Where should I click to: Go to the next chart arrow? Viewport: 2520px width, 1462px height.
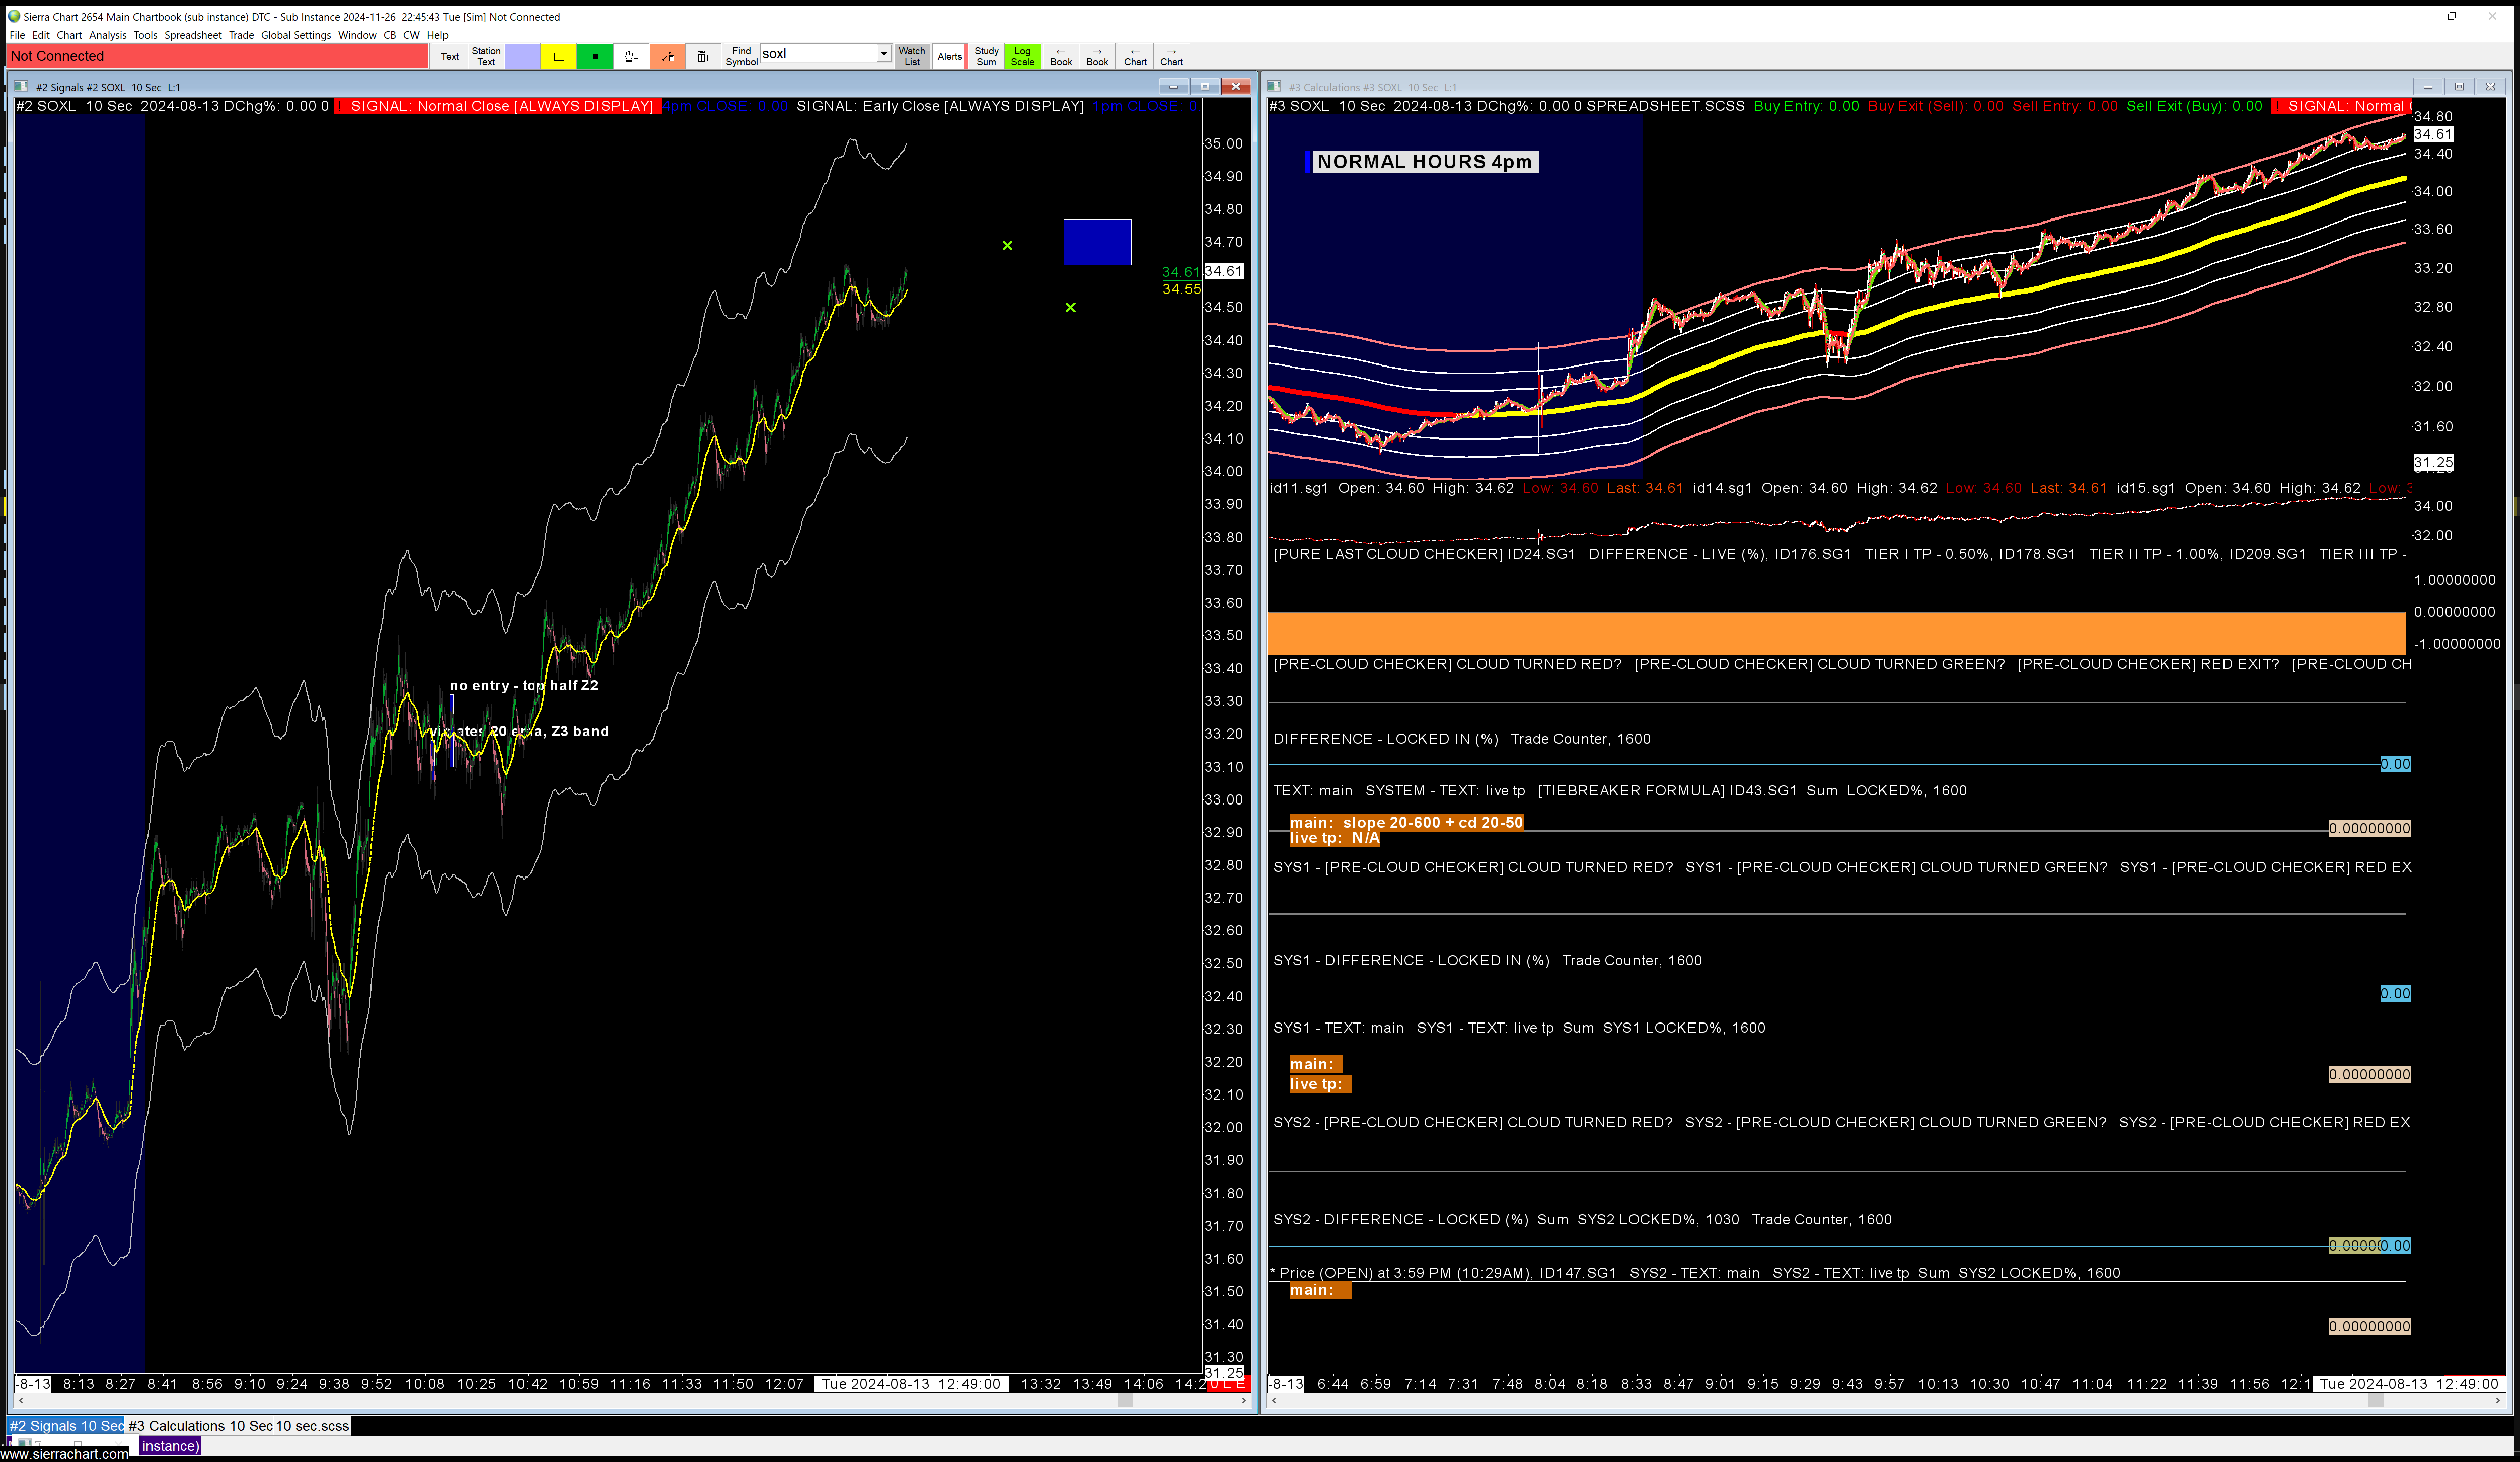point(1171,56)
